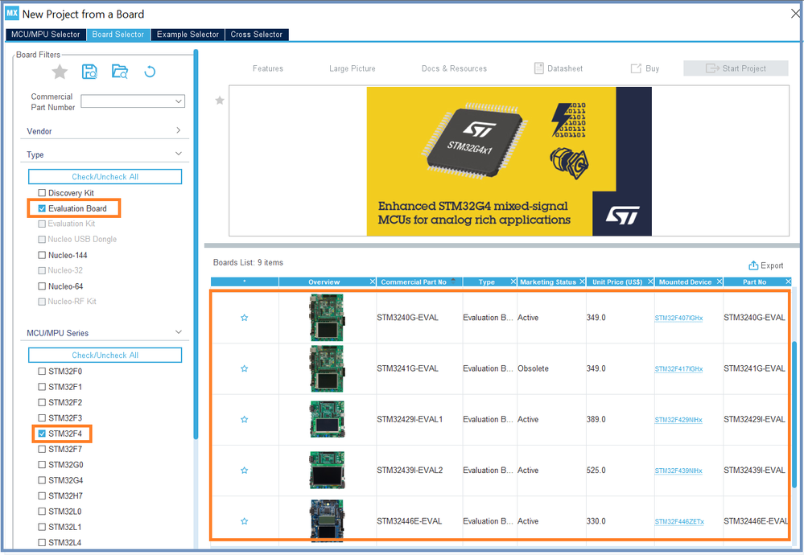Viewport: 804px width, 555px height.
Task: Check the STM32G4 series checkbox
Action: pyautogui.click(x=42, y=481)
